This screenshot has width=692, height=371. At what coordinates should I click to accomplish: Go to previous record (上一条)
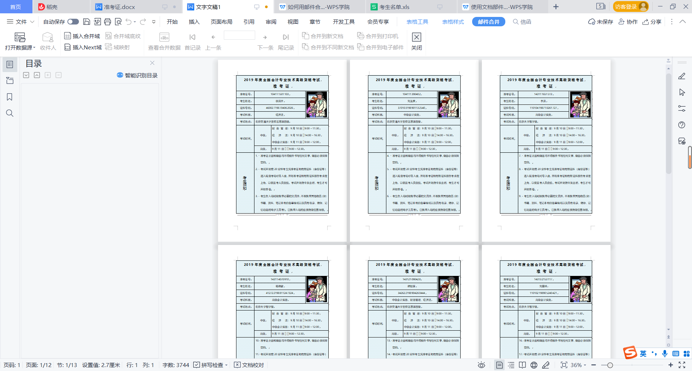[213, 41]
